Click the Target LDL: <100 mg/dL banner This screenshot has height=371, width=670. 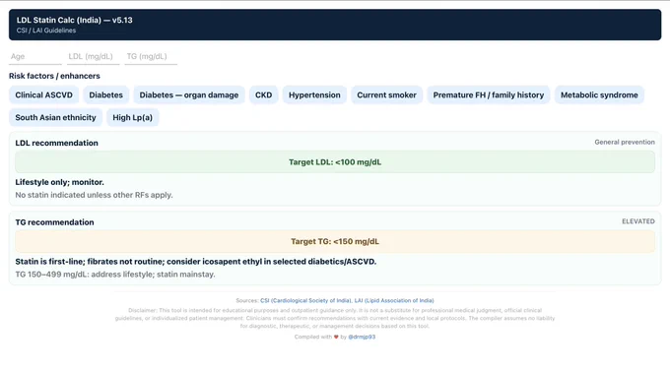tap(335, 162)
